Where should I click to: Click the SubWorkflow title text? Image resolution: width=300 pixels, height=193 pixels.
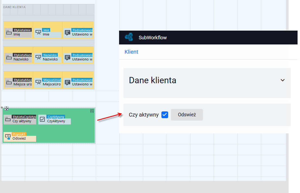tap(153, 37)
